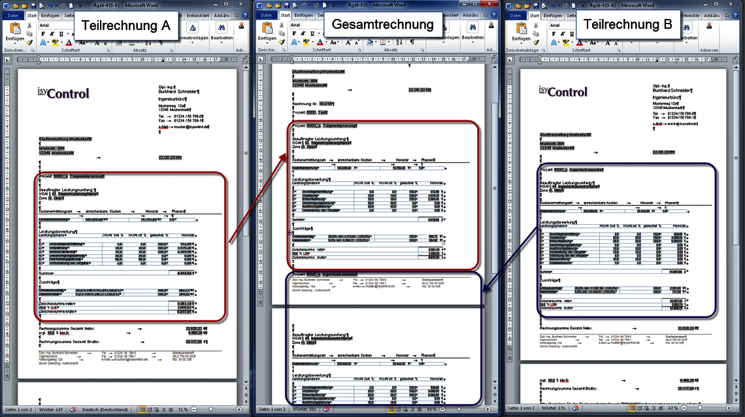745x417 pixels.
Task: Click 69 % zoom level in middle Rg16-015 status bar
Action: [431, 409]
